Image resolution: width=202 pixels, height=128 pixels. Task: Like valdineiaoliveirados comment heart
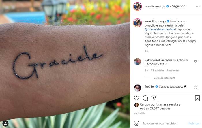(x=195, y=61)
